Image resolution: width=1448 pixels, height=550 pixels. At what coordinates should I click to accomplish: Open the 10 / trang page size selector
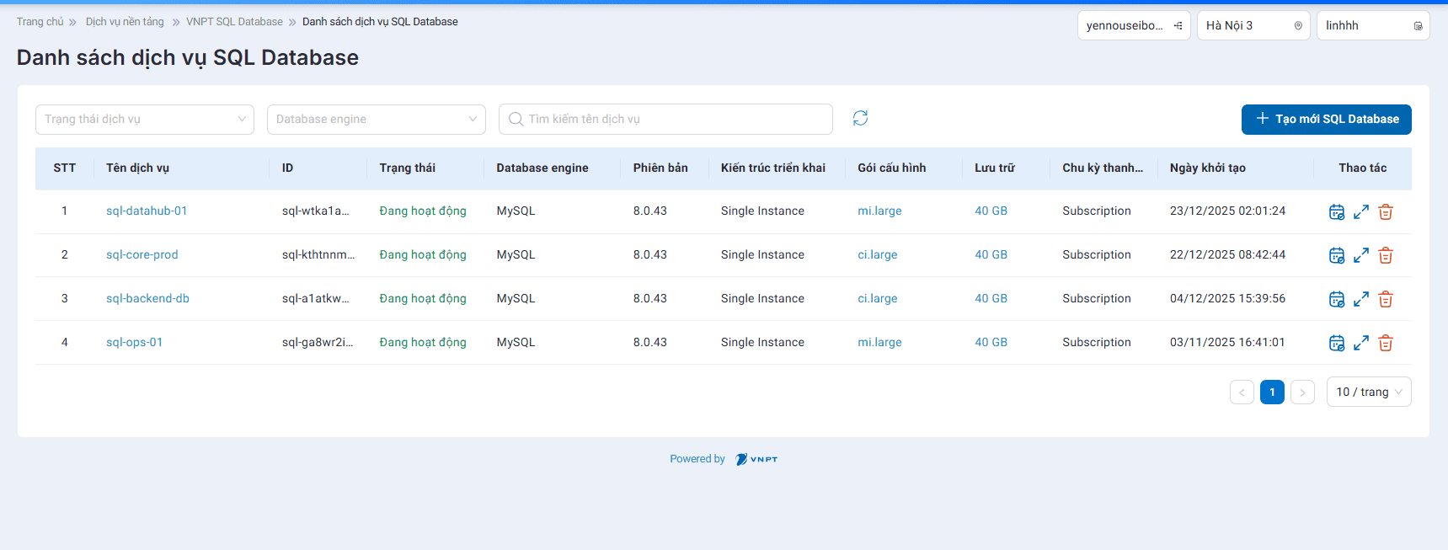click(1368, 392)
